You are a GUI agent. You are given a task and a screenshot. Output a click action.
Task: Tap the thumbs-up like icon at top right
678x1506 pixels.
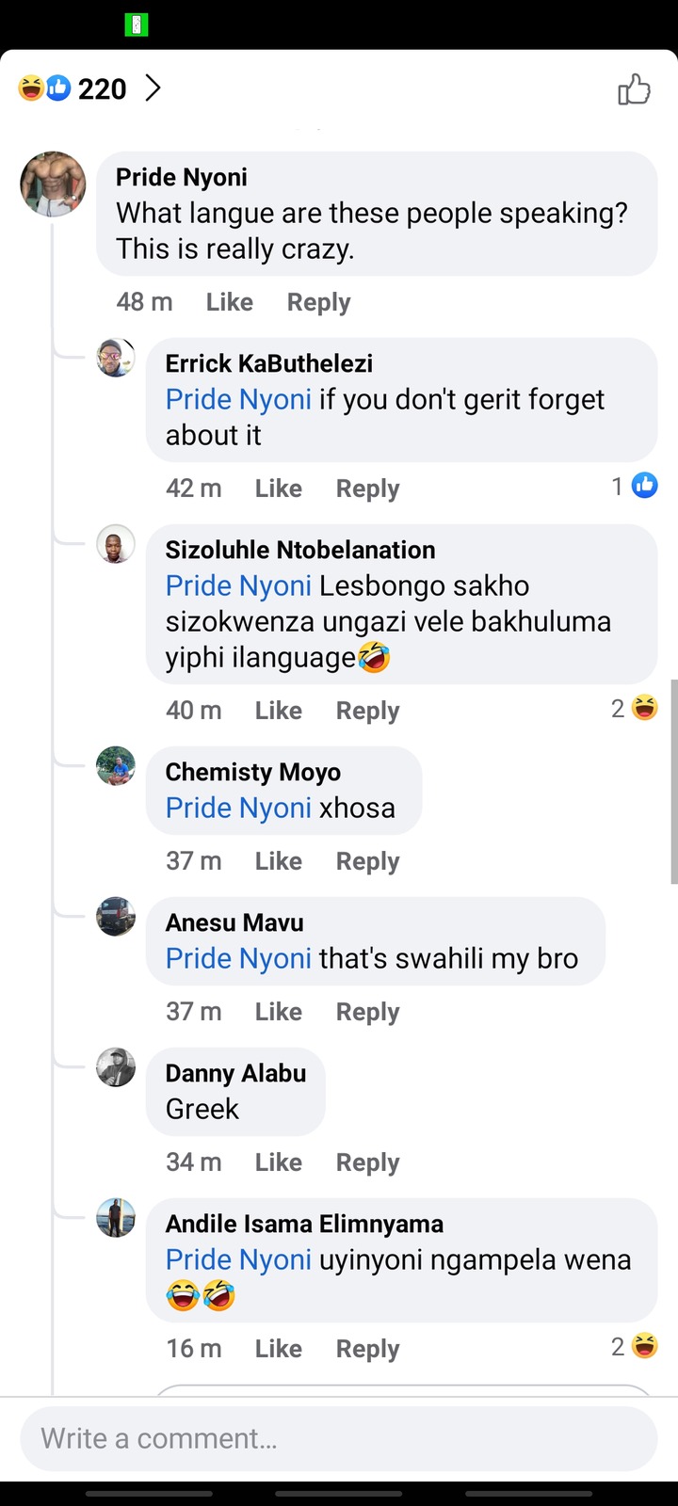(x=634, y=89)
